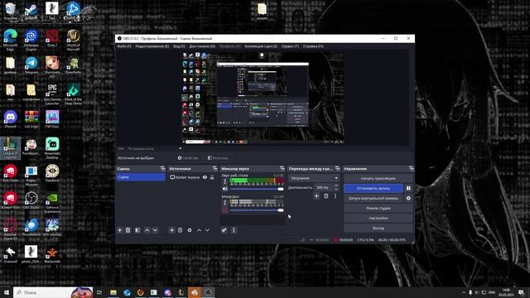Viewport: 530px width, 298px height.
Task: Mute desktop audio with speaker icon
Action: click(224, 189)
